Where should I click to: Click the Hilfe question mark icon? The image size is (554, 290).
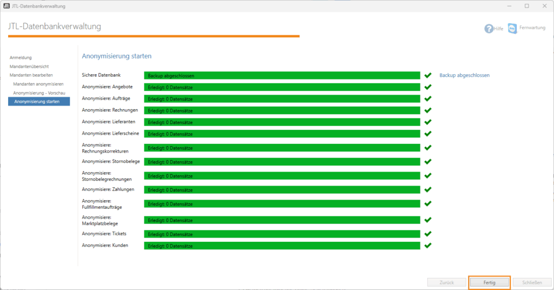[x=489, y=29]
